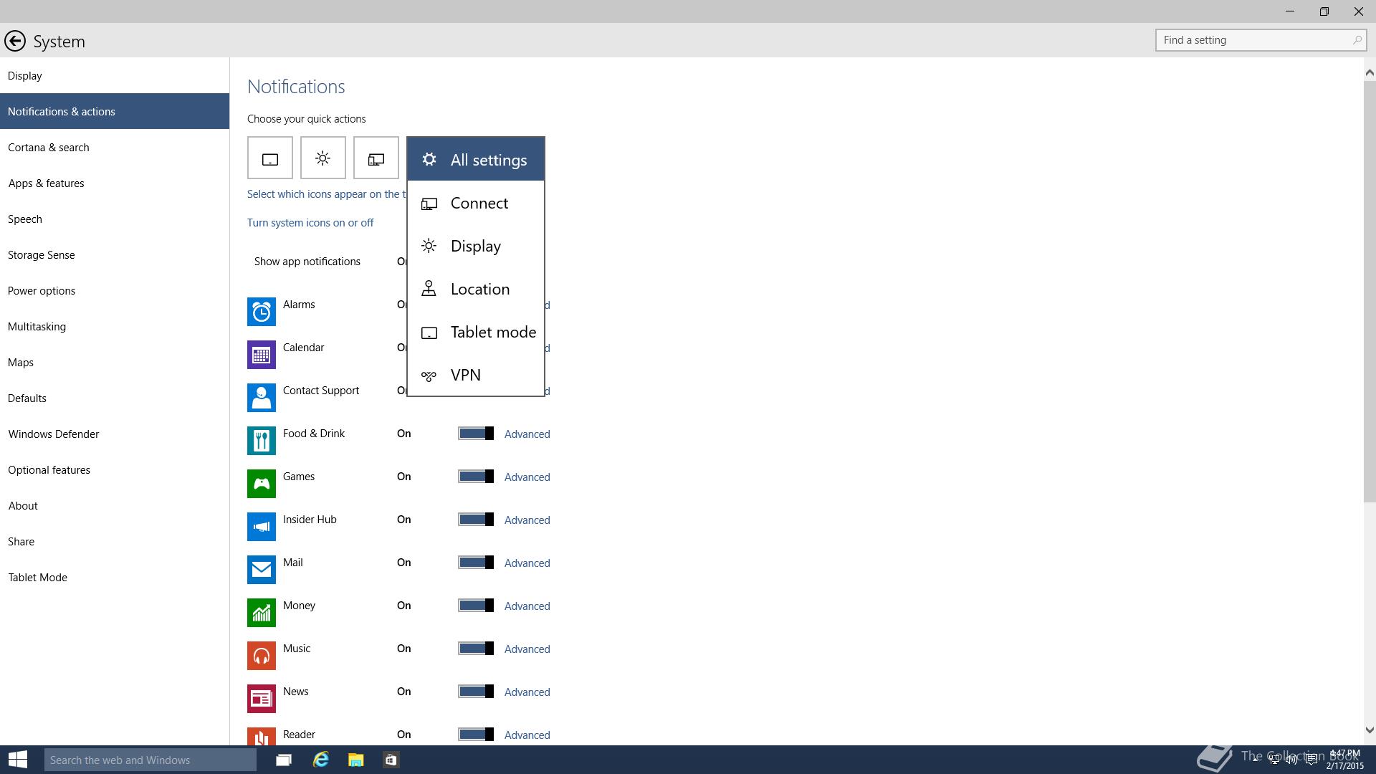Click the Alarms app icon
This screenshot has width=1376, height=774.
(262, 312)
